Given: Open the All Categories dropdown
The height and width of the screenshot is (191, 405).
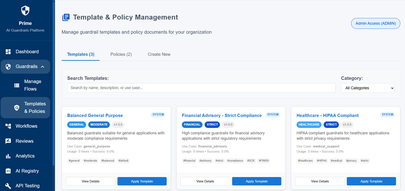Looking at the screenshot, I should click(368, 88).
